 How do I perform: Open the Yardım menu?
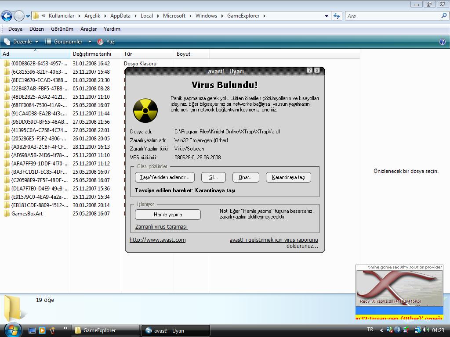112,29
